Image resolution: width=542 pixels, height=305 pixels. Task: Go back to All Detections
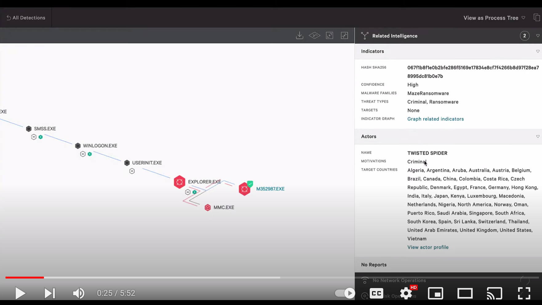pos(26,18)
